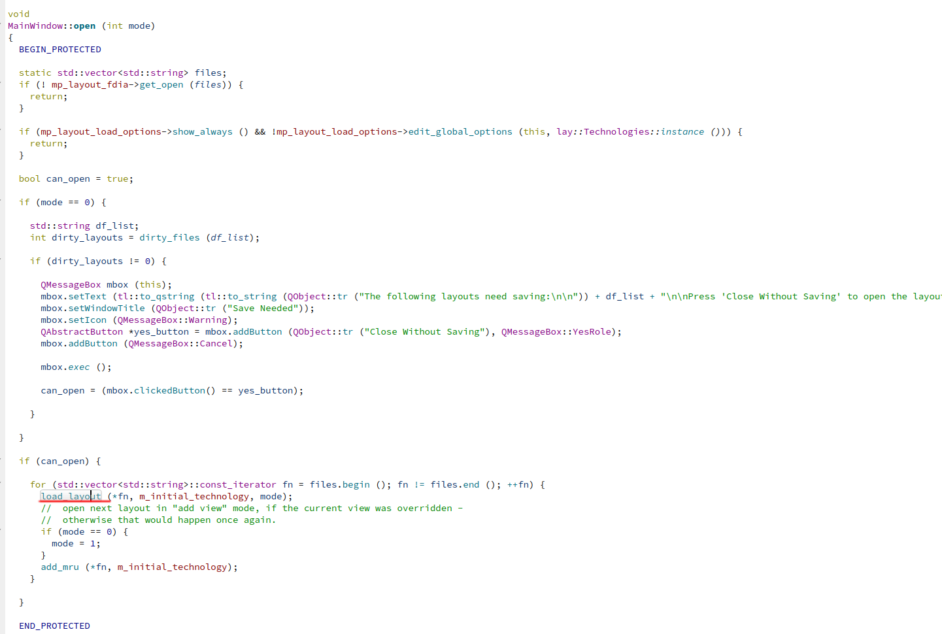Click the QAbstractButton yes_button declaration
The image size is (942, 634).
click(331, 331)
